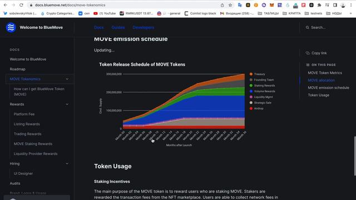The width and height of the screenshot is (356, 200).
Task: Open the КРИПТА bookmarks folder
Action: [291, 13]
